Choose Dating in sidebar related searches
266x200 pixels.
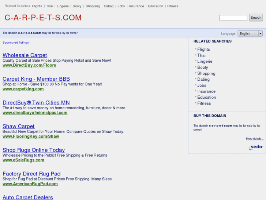[x=203, y=79]
